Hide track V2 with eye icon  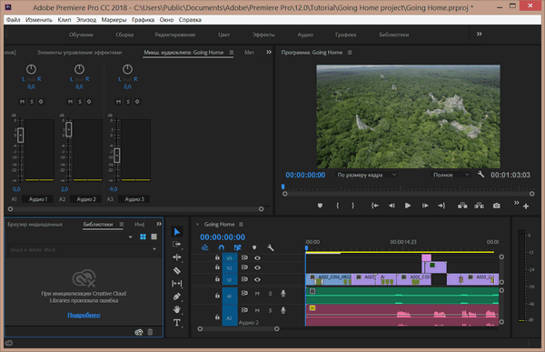tap(257, 267)
